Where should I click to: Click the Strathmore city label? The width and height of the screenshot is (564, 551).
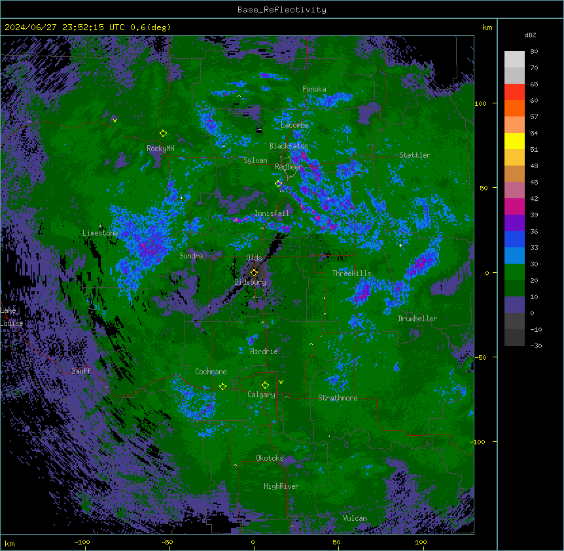pos(338,398)
